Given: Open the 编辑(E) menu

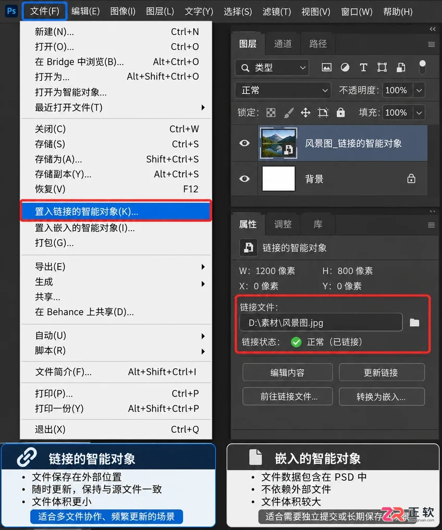Looking at the screenshot, I should coord(85,11).
